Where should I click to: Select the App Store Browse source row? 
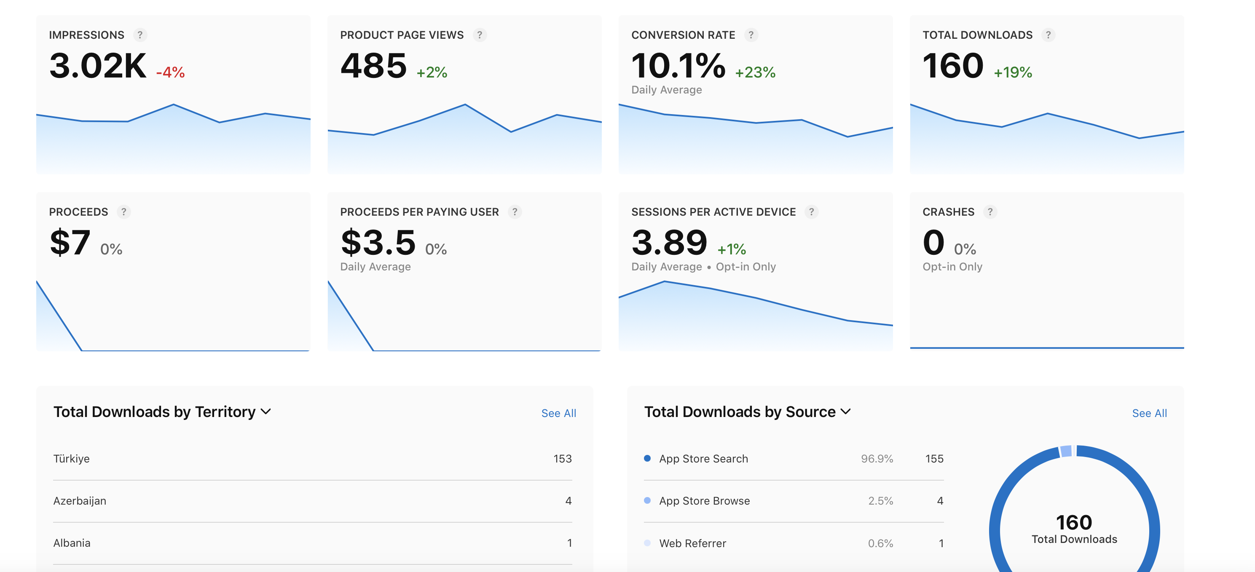pyautogui.click(x=794, y=501)
